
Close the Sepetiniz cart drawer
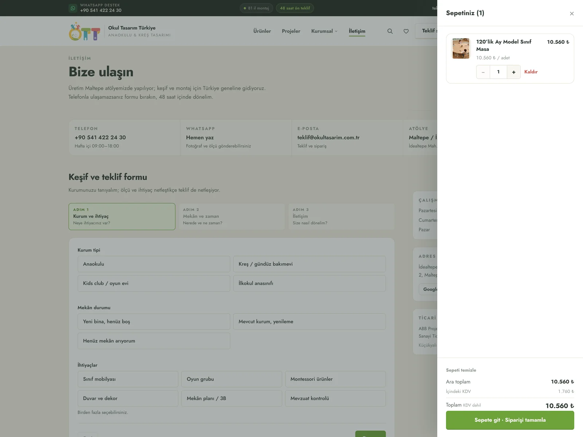[572, 13]
